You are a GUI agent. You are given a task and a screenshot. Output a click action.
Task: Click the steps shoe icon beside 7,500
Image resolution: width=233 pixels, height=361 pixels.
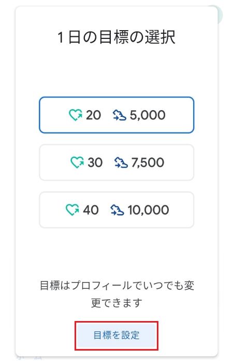point(121,162)
